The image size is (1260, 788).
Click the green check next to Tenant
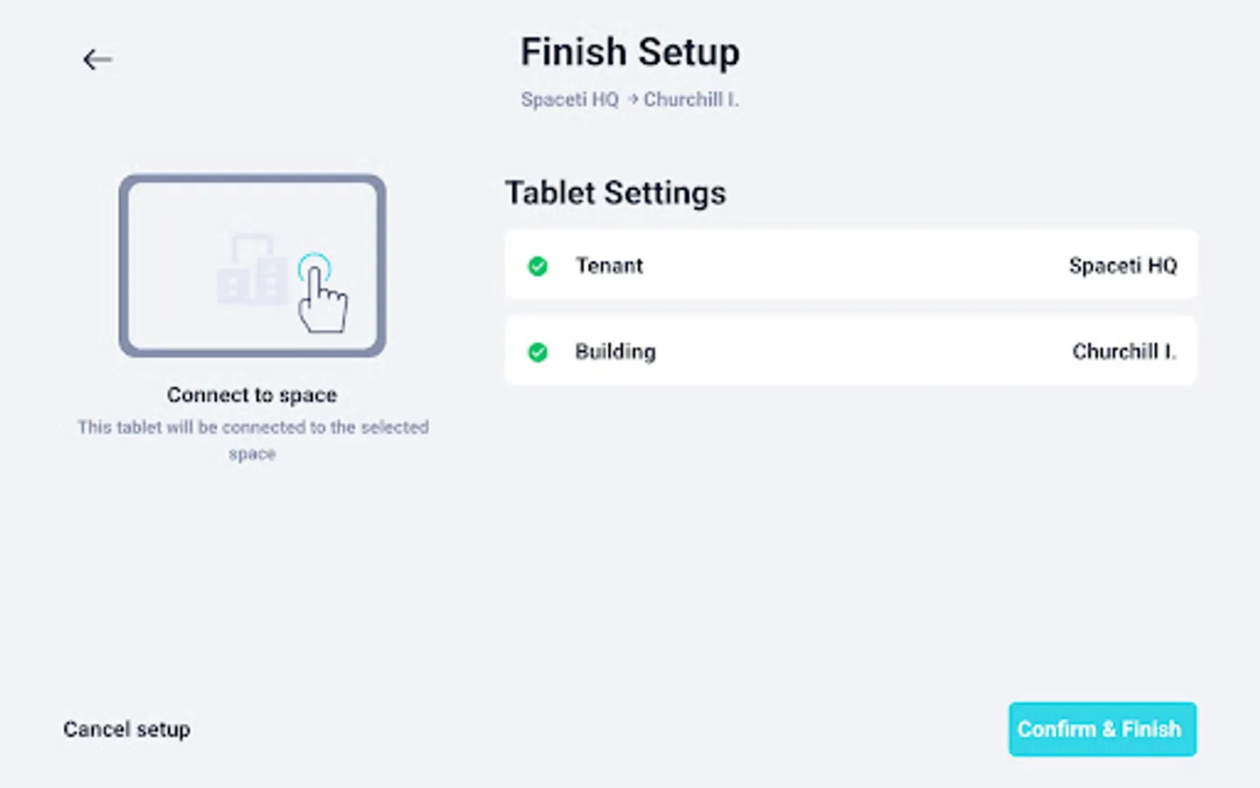(x=538, y=266)
